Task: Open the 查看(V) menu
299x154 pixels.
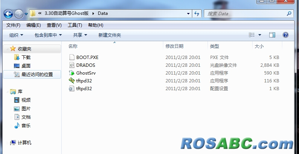Action: click(x=54, y=25)
